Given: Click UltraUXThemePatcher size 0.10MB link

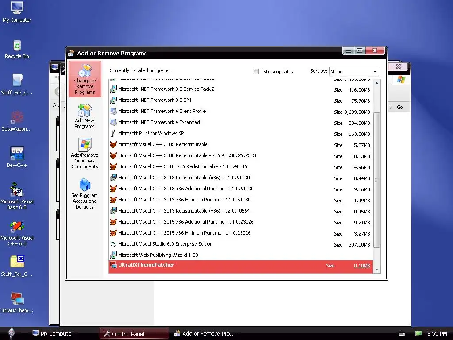Looking at the screenshot, I should pyautogui.click(x=362, y=266).
